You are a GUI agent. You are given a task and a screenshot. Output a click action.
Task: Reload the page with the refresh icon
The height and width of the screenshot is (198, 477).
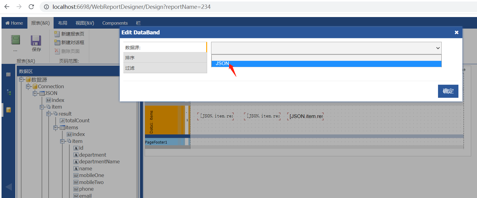(31, 6)
